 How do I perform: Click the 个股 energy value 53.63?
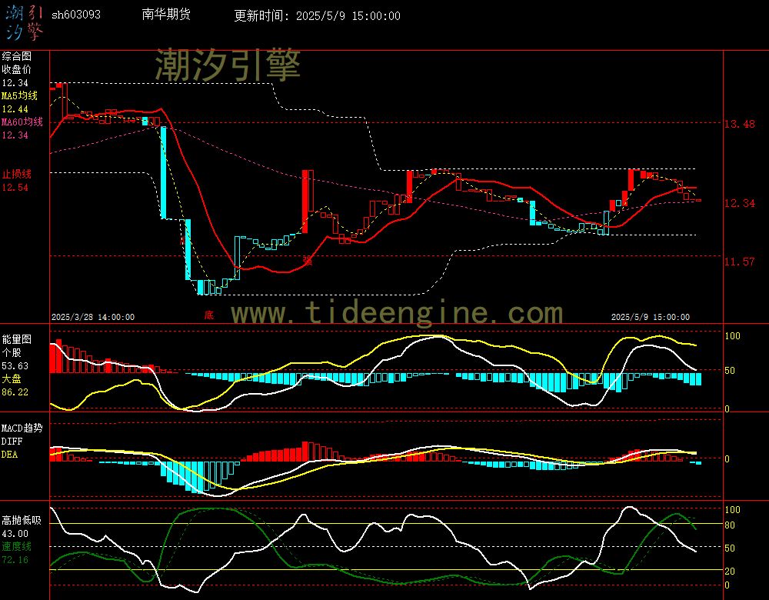point(15,366)
